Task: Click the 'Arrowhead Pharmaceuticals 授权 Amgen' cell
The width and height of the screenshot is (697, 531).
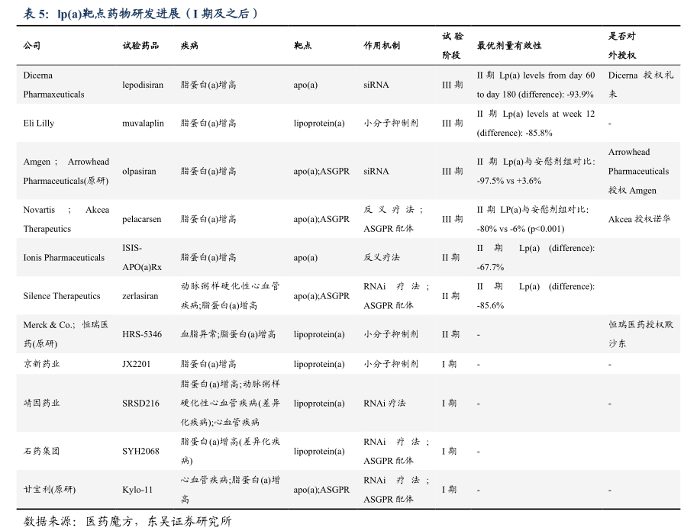Action: tap(638, 171)
